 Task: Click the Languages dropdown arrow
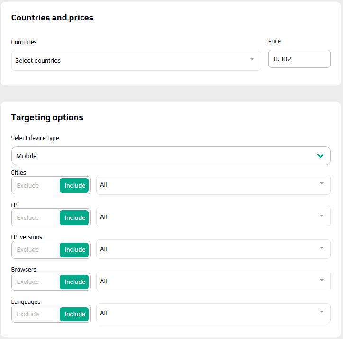pos(322,312)
